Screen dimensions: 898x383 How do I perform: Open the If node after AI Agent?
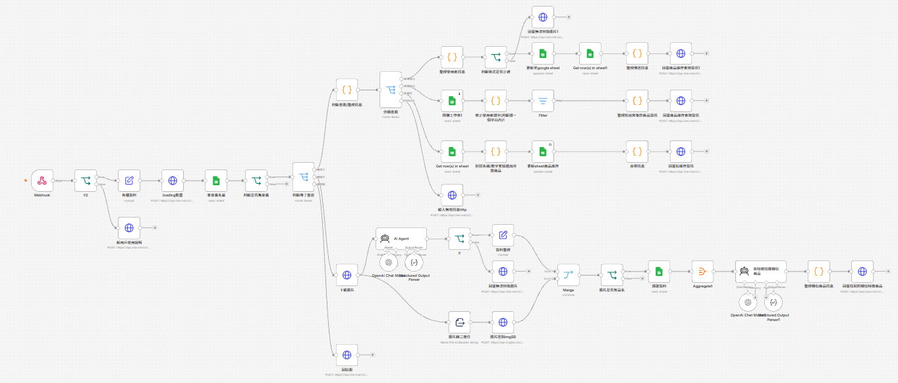tap(459, 239)
